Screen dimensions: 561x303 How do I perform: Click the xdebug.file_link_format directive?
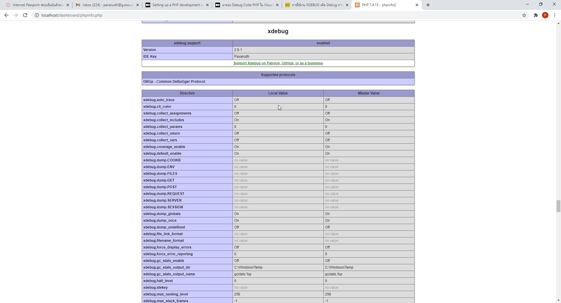[x=163, y=234]
